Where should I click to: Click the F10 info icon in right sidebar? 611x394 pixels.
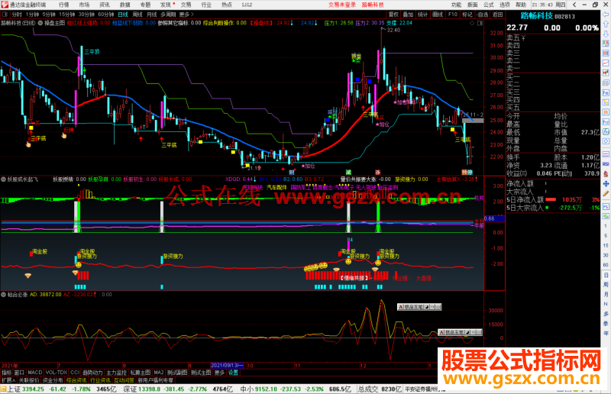(606, 92)
